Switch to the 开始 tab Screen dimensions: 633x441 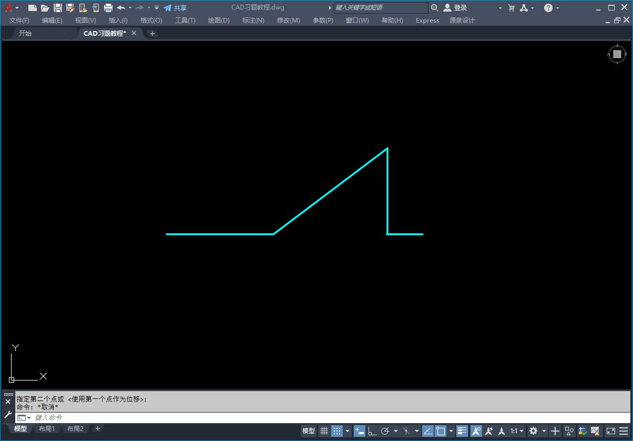(24, 33)
